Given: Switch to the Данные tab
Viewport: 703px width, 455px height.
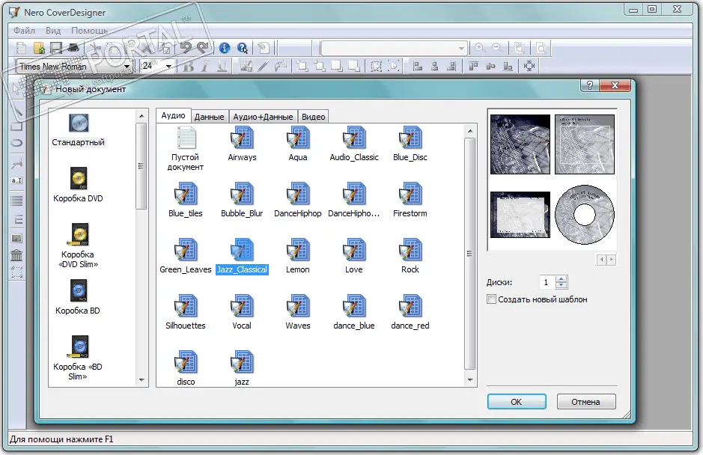Looking at the screenshot, I should point(209,117).
